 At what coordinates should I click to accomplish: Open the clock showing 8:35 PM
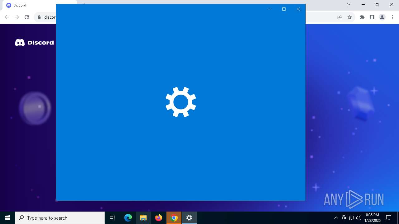pyautogui.click(x=373, y=218)
